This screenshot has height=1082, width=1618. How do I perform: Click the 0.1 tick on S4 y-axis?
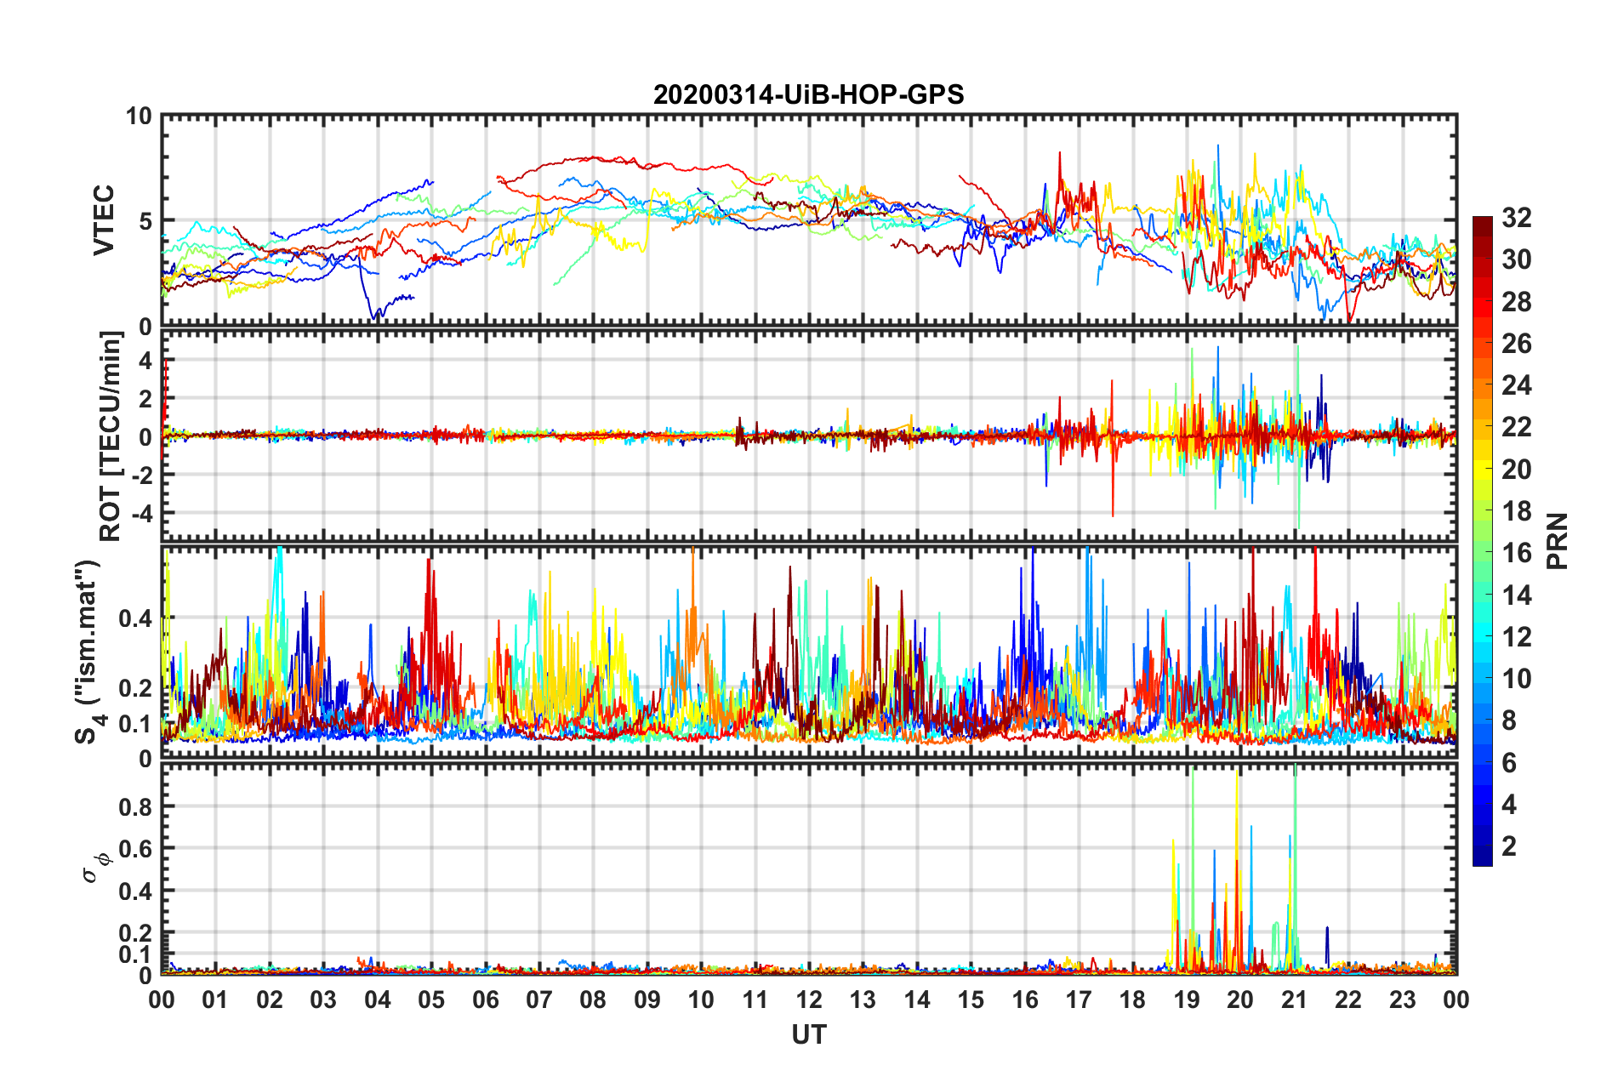(x=135, y=724)
